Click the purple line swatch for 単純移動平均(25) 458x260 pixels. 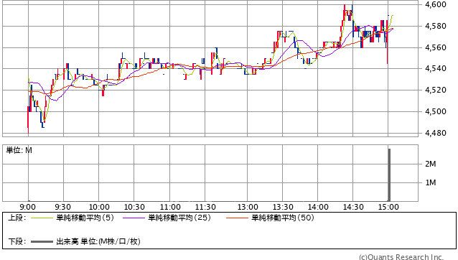coord(134,218)
